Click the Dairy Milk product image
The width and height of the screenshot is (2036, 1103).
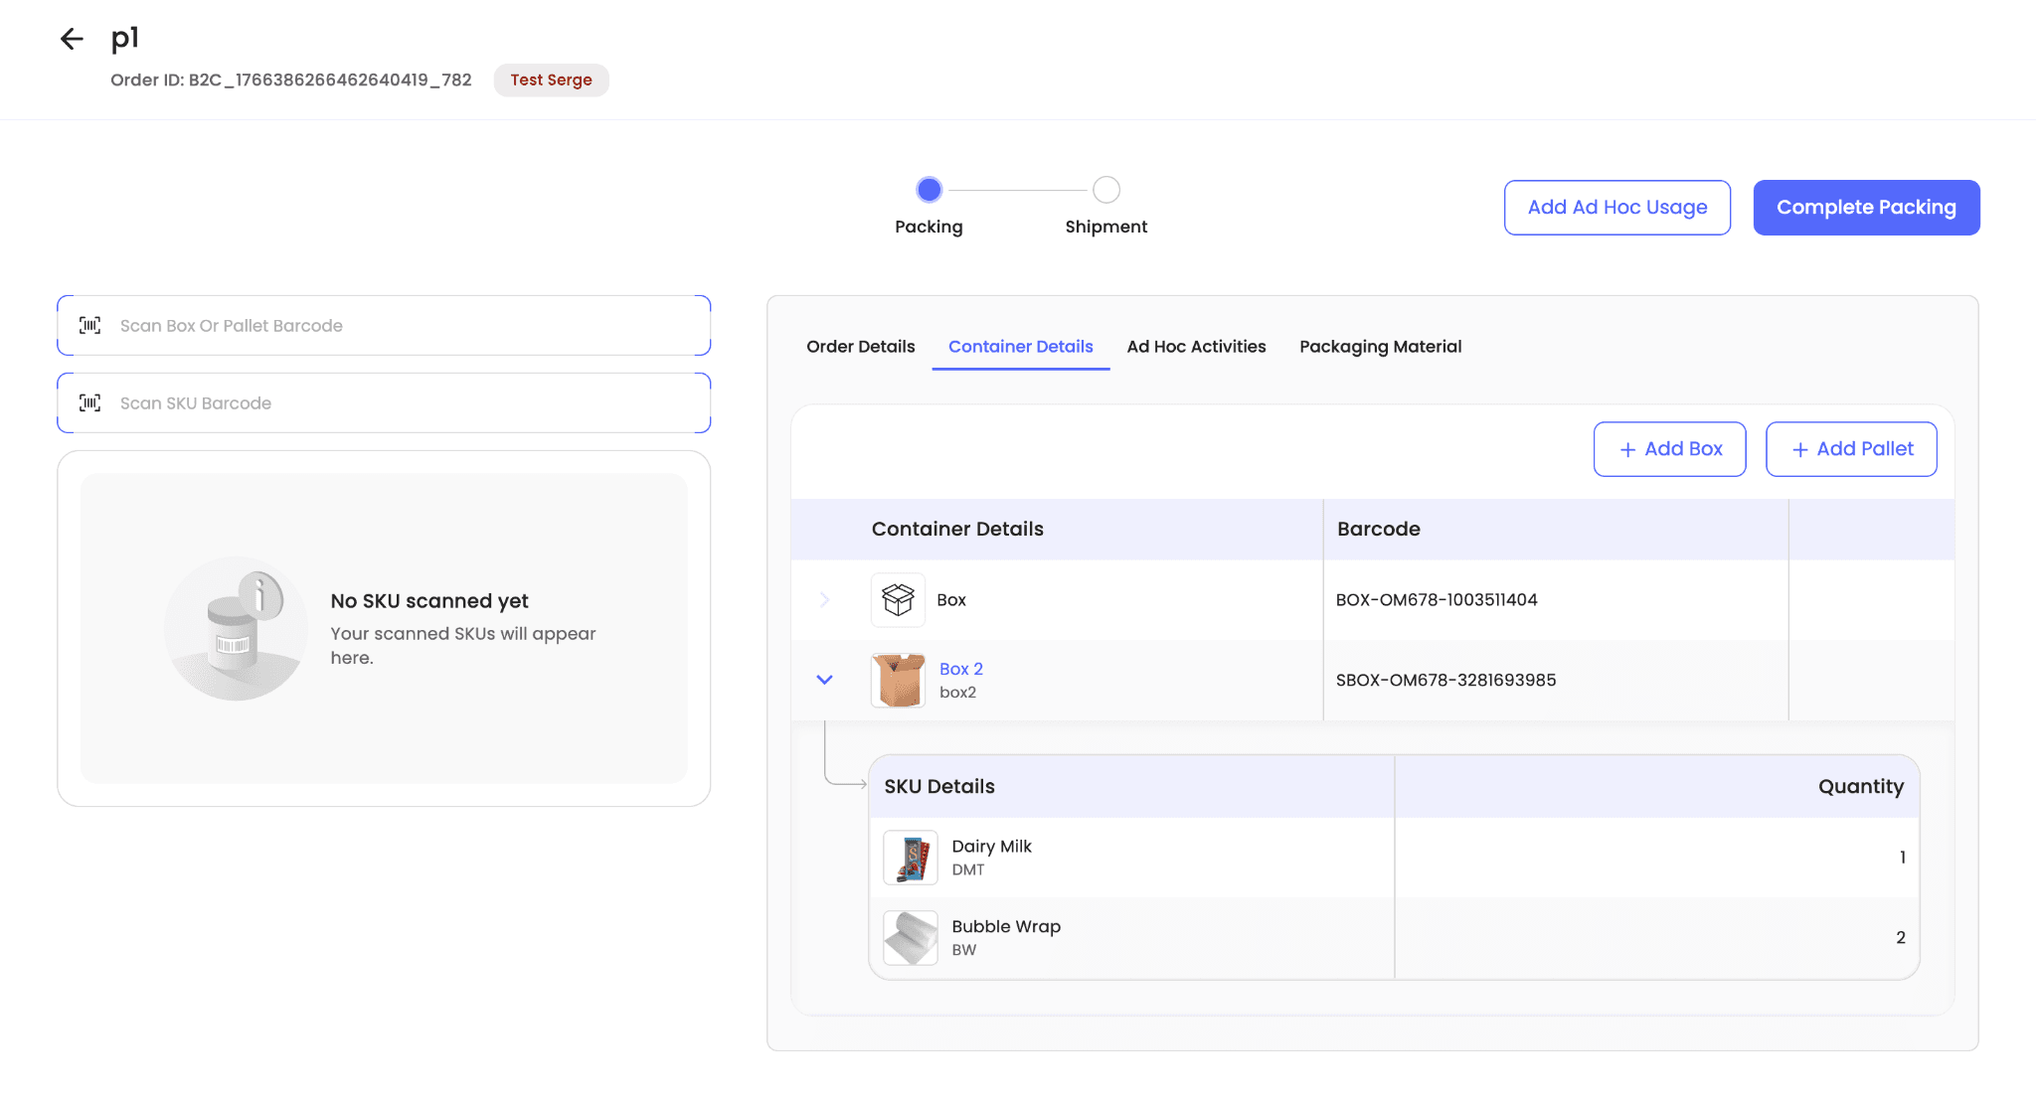[x=911, y=858]
